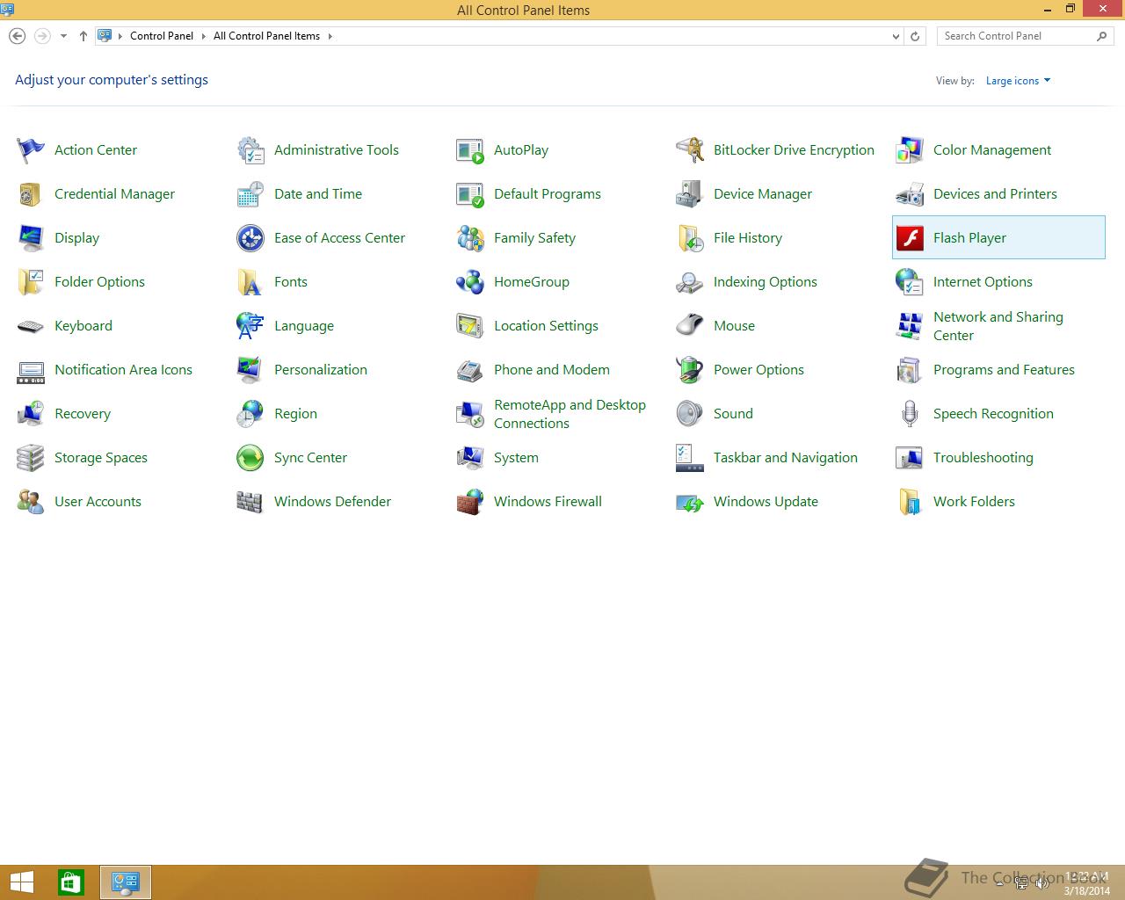This screenshot has width=1125, height=900.
Task: Open the recent locations dropdown arrow
Action: [63, 36]
